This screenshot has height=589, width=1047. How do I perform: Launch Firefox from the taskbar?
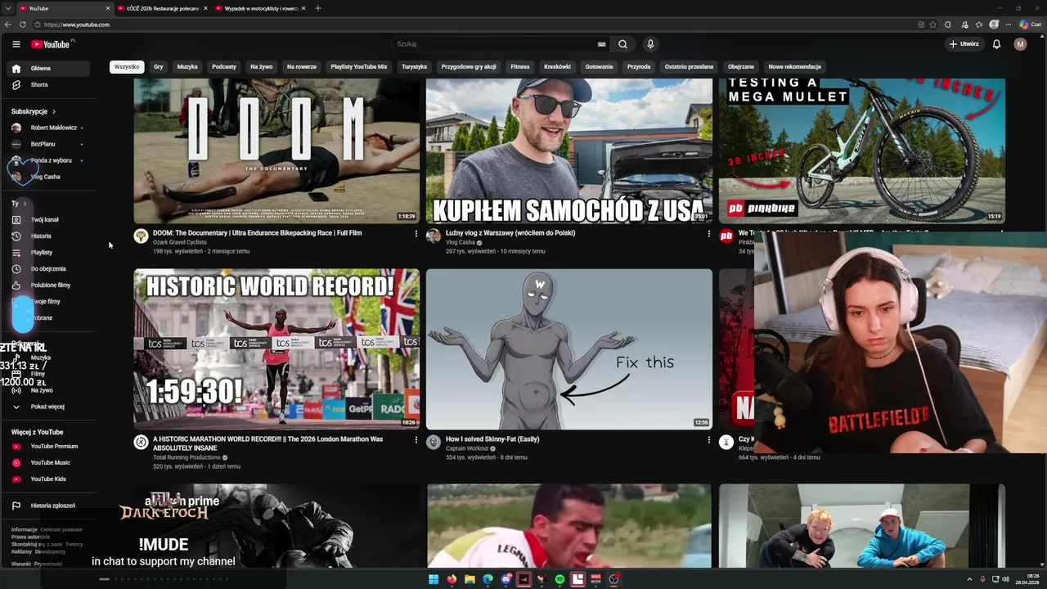pyautogui.click(x=452, y=579)
